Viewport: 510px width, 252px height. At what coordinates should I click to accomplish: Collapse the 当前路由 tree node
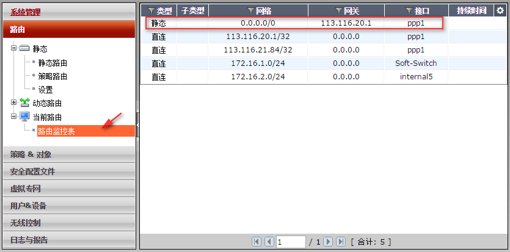pos(13,116)
